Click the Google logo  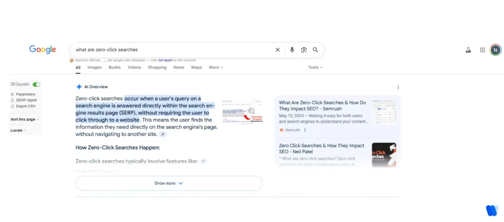pos(43,50)
